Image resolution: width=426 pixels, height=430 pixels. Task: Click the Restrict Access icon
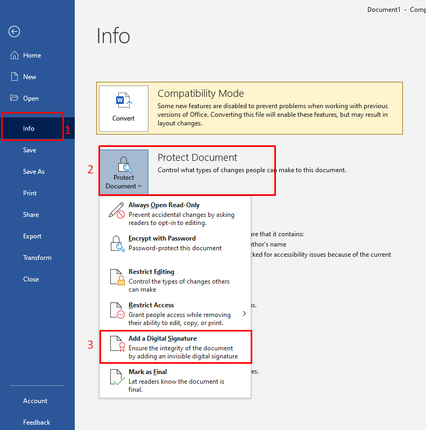coord(117,310)
